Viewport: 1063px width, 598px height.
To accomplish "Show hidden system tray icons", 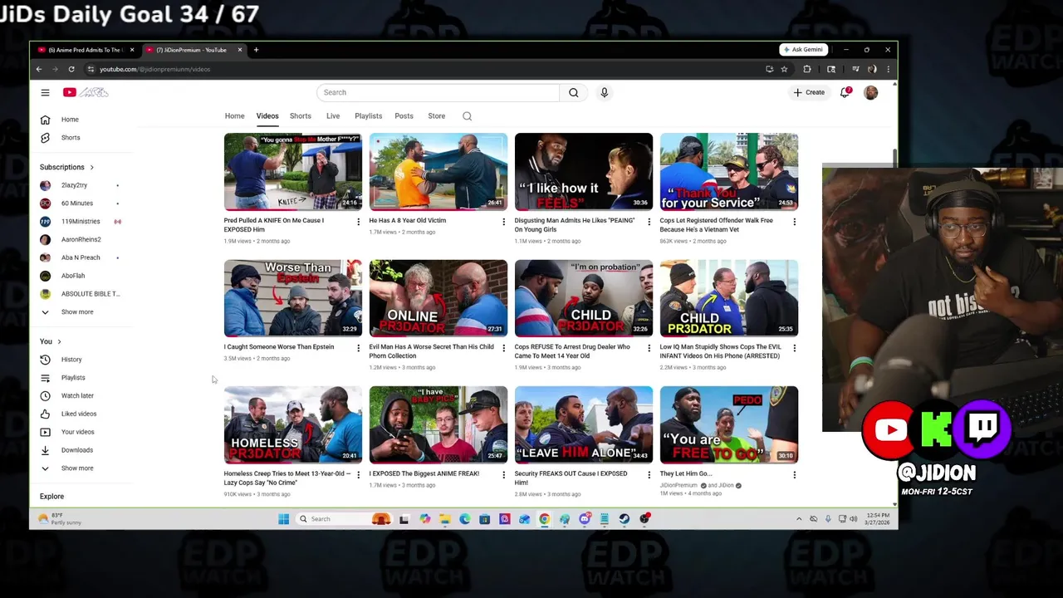I will [x=799, y=519].
